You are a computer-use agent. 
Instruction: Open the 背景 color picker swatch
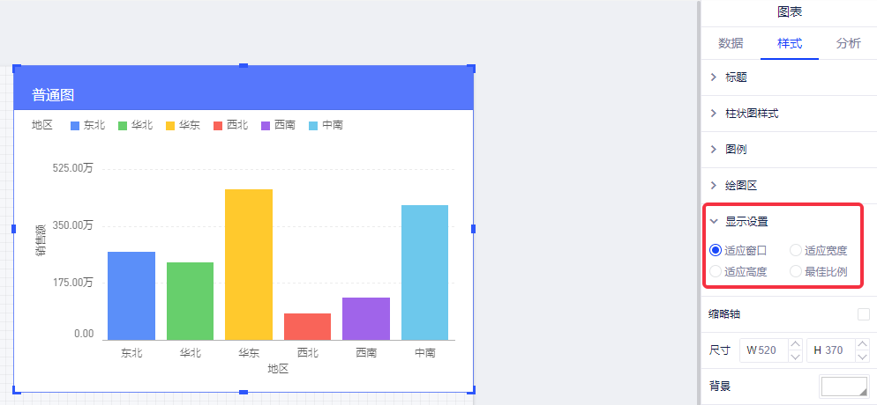pos(844,387)
